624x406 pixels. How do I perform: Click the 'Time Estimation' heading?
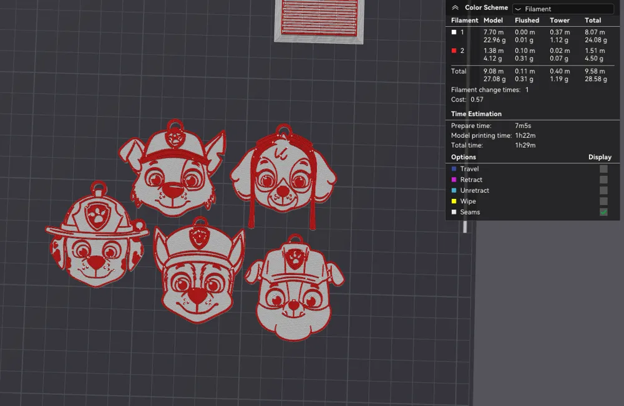[476, 114]
